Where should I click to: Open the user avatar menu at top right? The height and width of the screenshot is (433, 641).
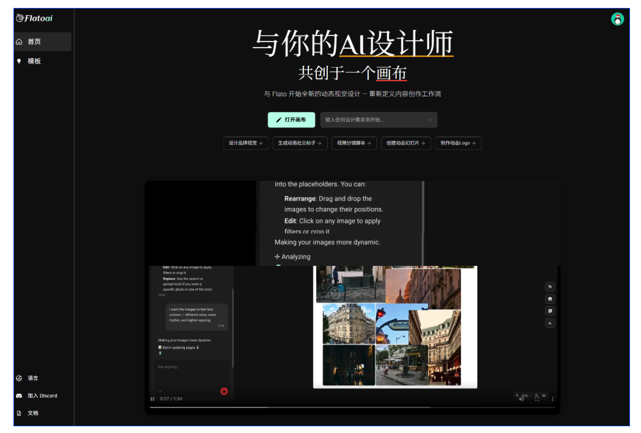pyautogui.click(x=618, y=19)
